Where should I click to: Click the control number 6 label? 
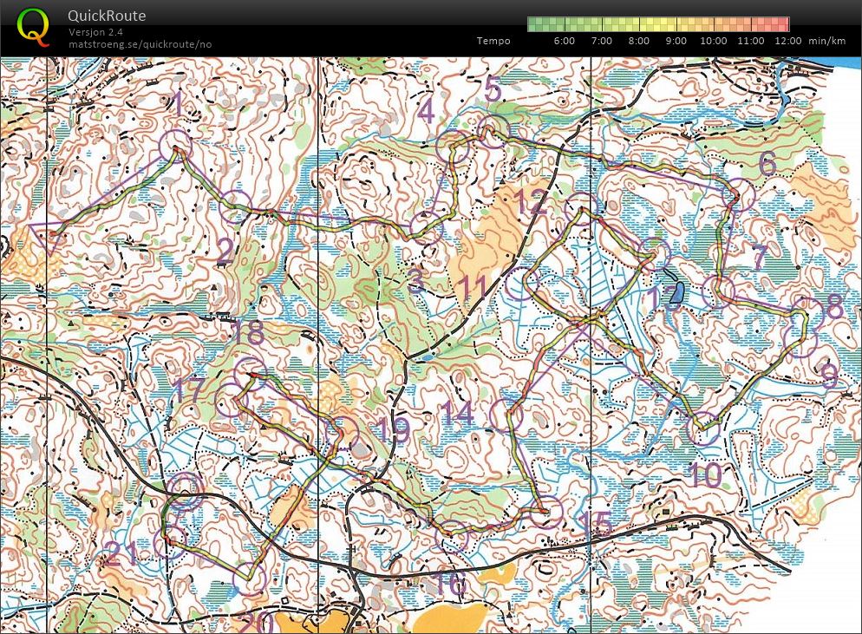tap(767, 163)
